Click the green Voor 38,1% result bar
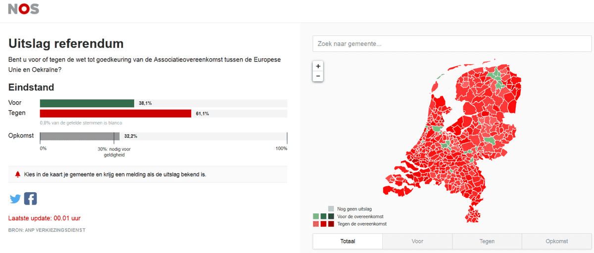This screenshot has height=253, width=594. pos(87,103)
